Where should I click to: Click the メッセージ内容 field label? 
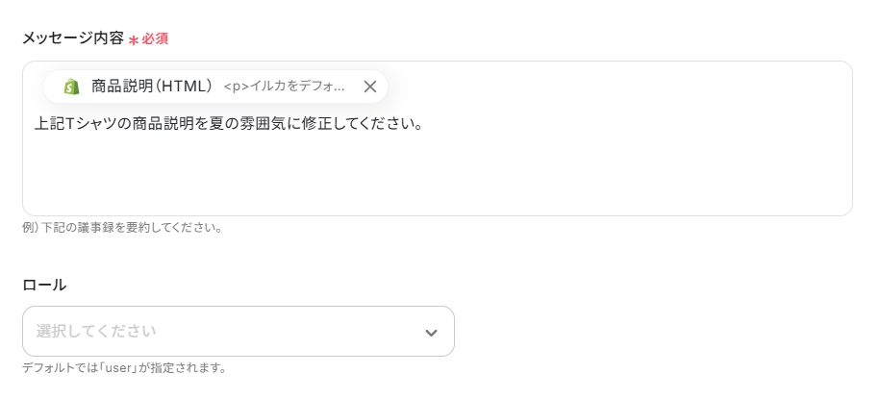coord(73,38)
